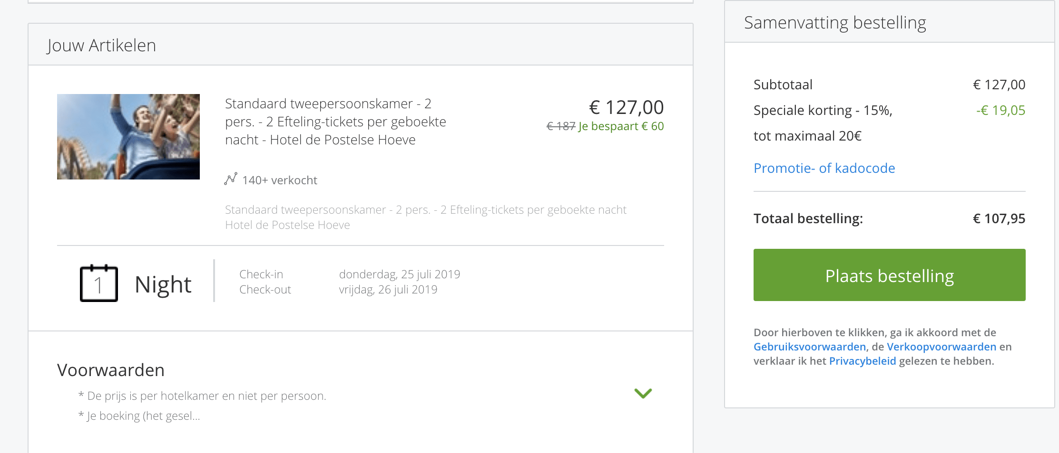This screenshot has height=453, width=1059.
Task: Open Promotie- of kadocode link
Action: click(824, 168)
